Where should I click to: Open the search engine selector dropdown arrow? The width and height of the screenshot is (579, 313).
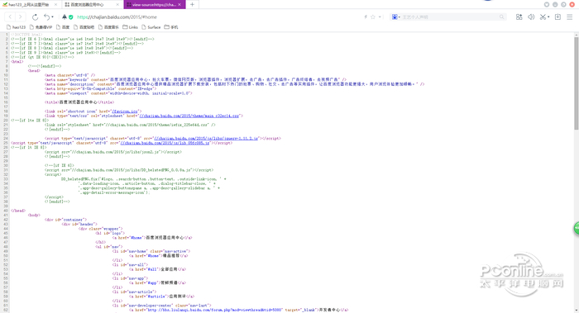[x=400, y=17]
